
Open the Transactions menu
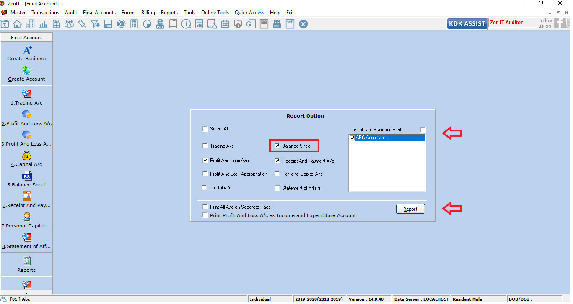pyautogui.click(x=45, y=13)
